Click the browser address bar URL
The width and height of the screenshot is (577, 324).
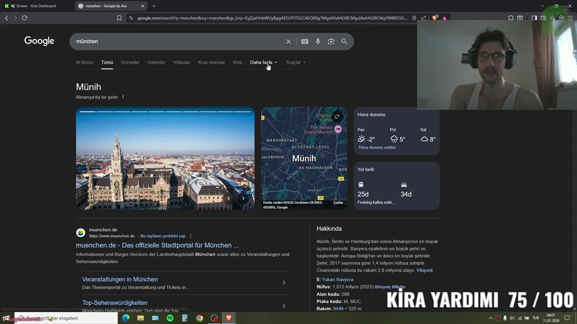(x=272, y=18)
